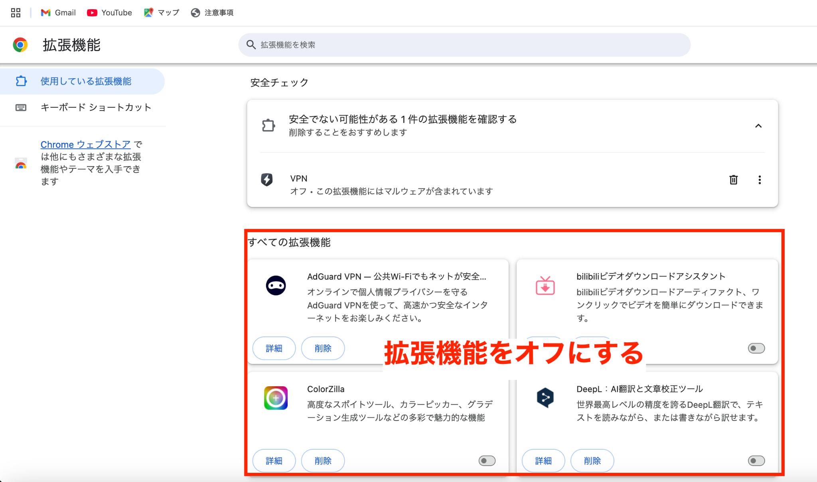Open the Gmail bookmark

[x=58, y=13]
